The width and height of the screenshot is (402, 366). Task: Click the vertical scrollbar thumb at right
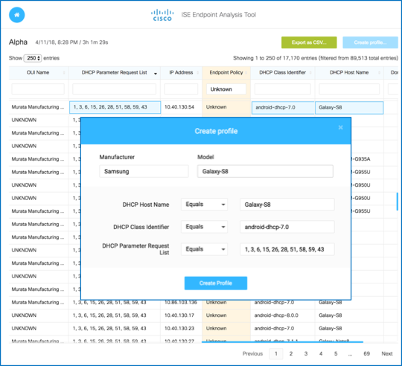click(397, 202)
